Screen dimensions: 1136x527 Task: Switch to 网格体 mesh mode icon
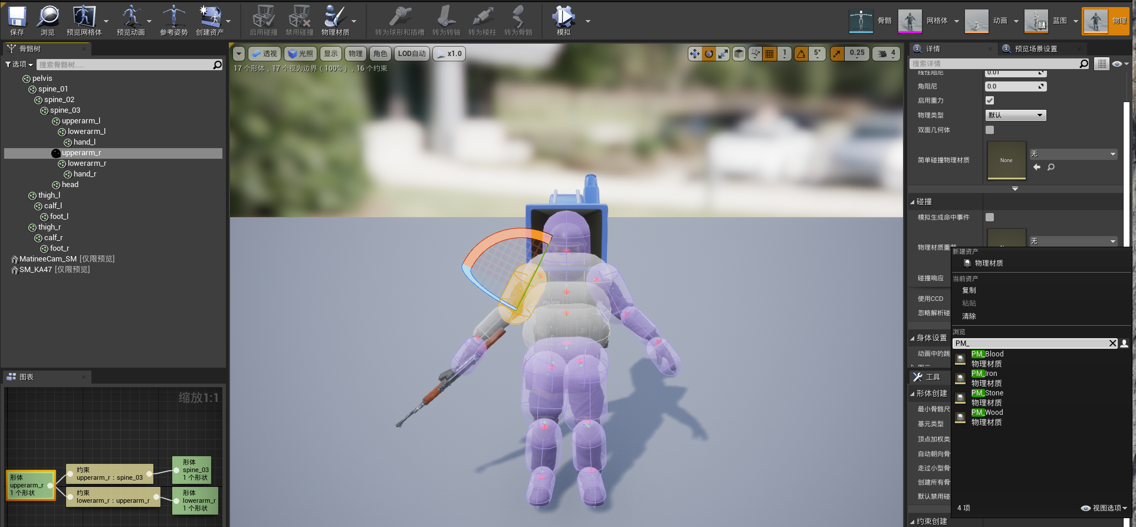(x=910, y=21)
